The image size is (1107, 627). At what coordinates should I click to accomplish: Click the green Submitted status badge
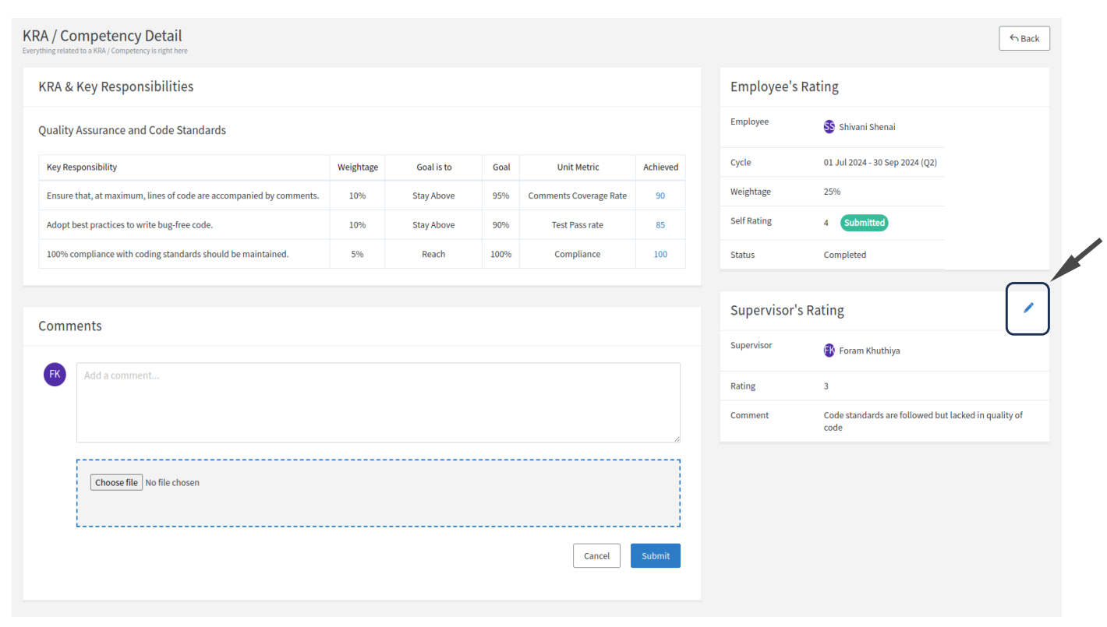(x=864, y=222)
